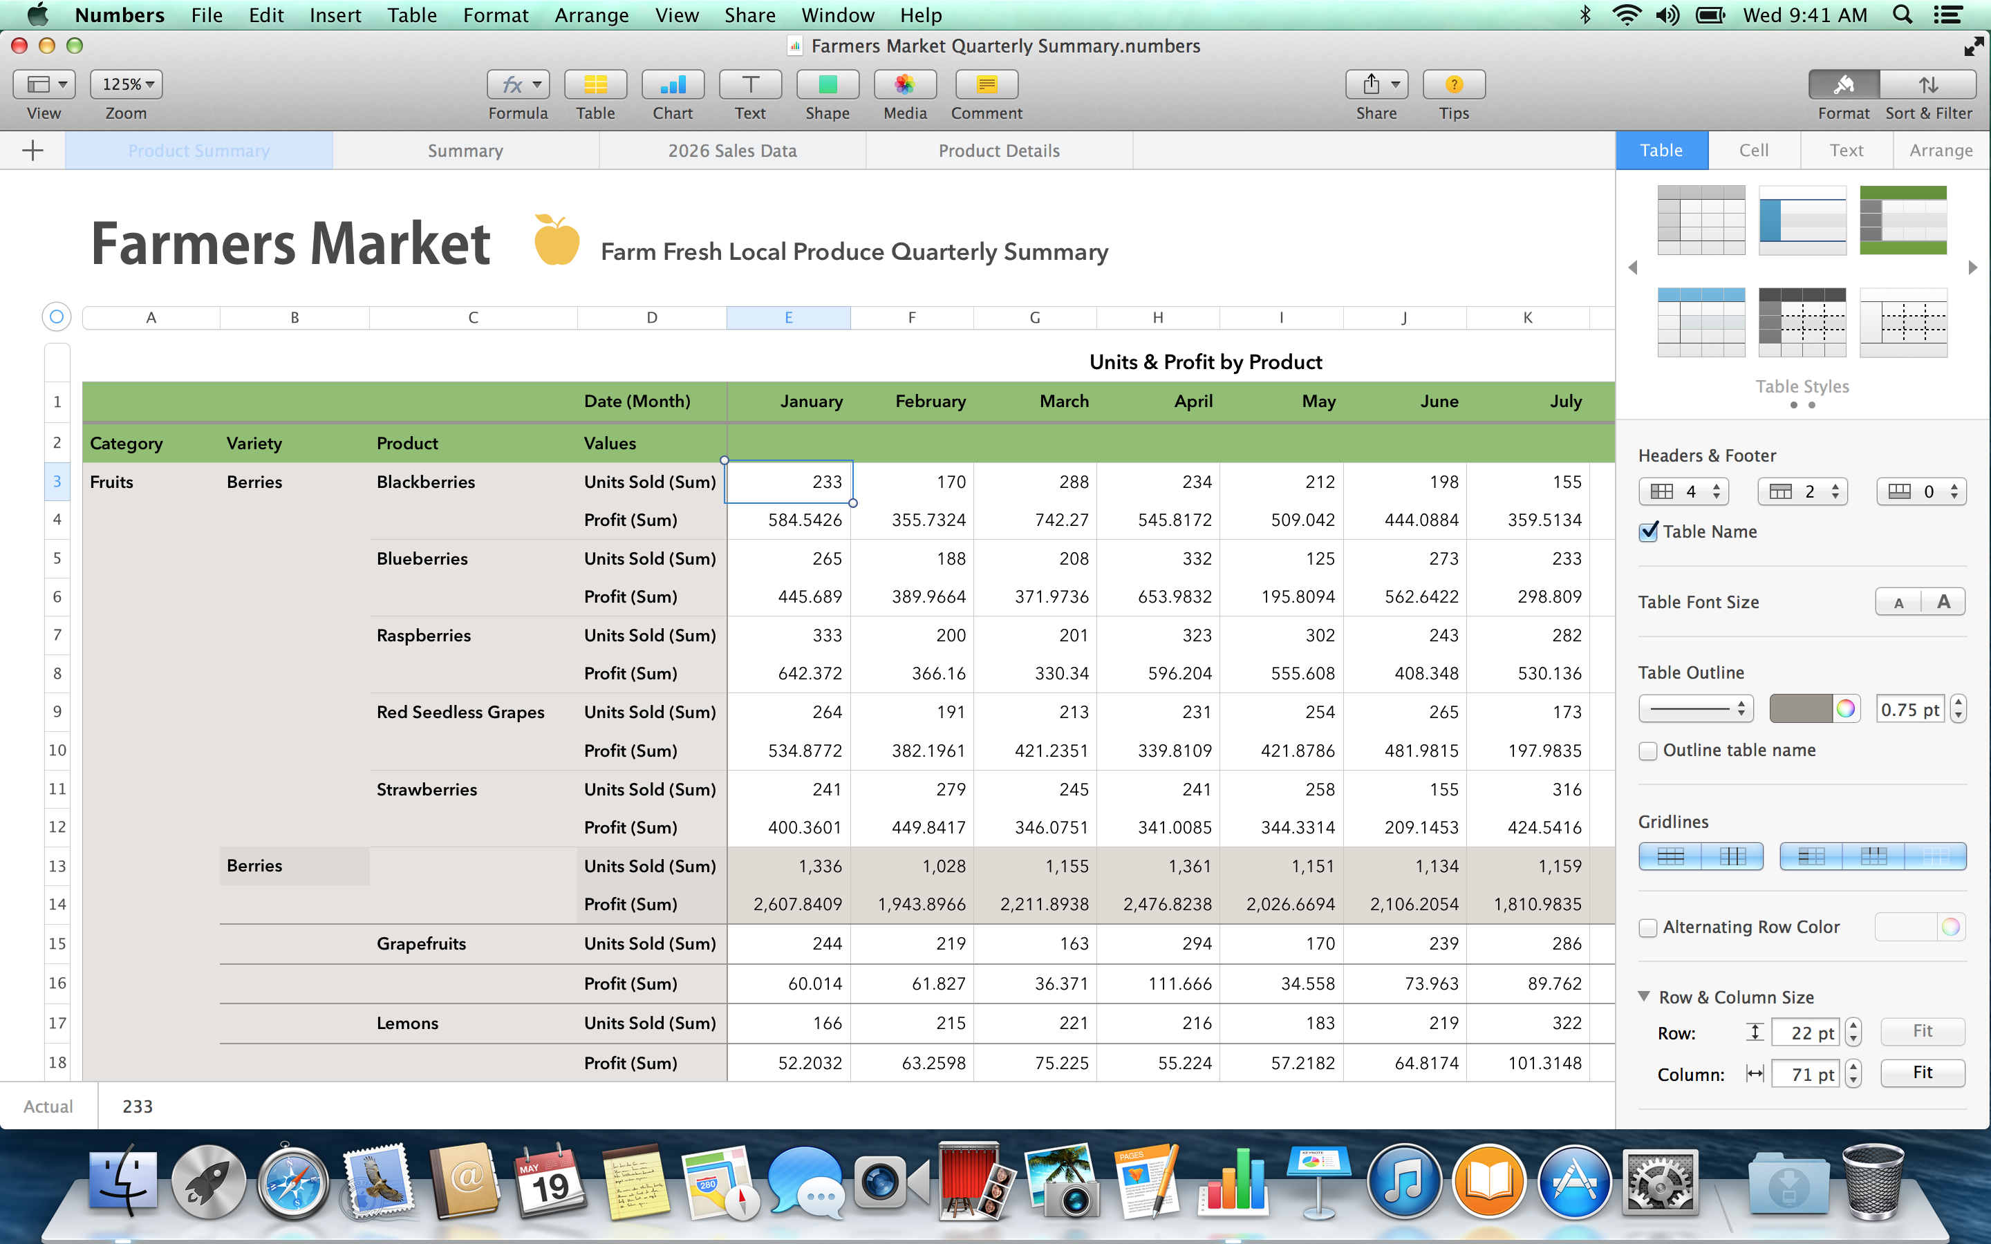Switch inspector to the Text tab
The width and height of the screenshot is (1991, 1244).
pos(1847,151)
